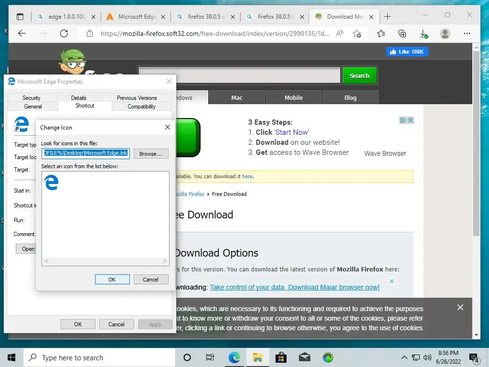The width and height of the screenshot is (489, 367).
Task: Click right arrow of icon list scrollbar
Action: click(165, 261)
